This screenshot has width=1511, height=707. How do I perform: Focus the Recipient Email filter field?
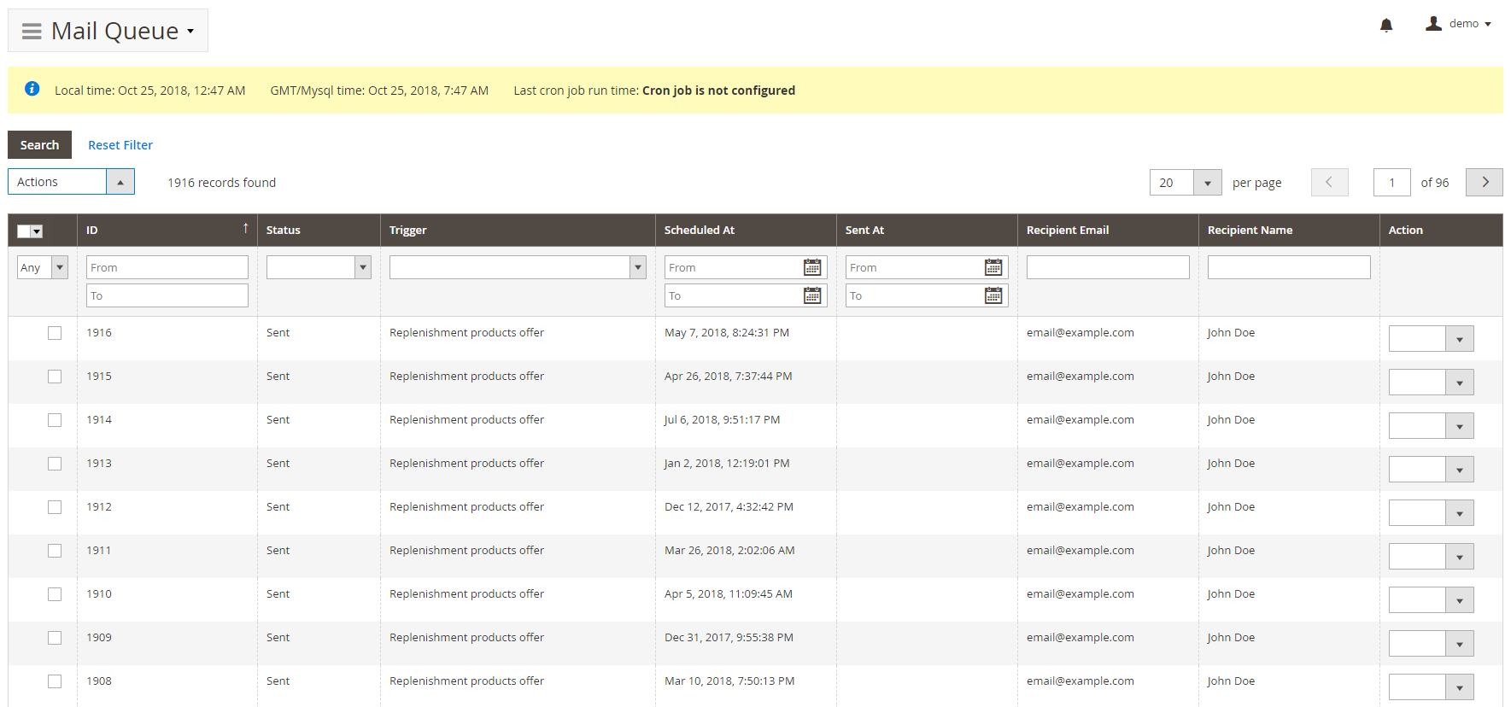point(1108,267)
